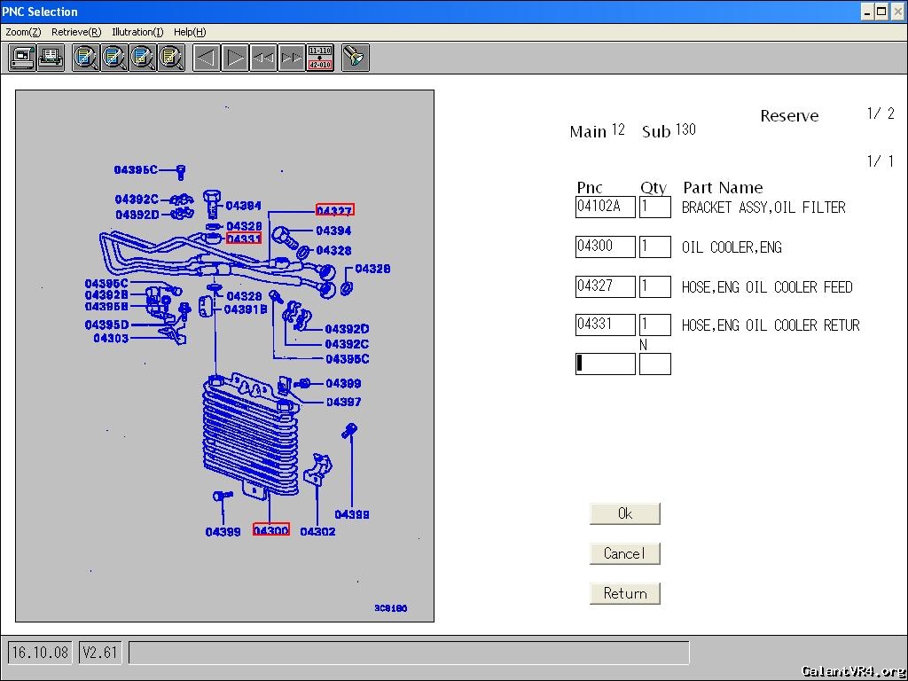This screenshot has width=908, height=681.
Task: Click the fourth magnifier zoom icon
Action: (171, 58)
